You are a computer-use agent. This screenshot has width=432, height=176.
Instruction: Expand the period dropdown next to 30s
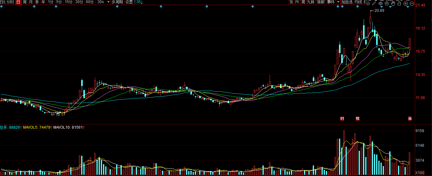(x=108, y=2)
